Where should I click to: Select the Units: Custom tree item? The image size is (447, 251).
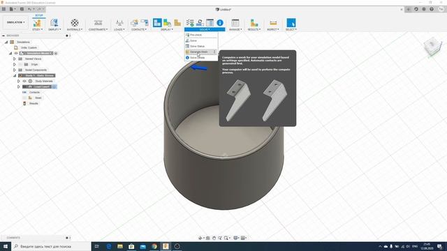click(x=29, y=47)
